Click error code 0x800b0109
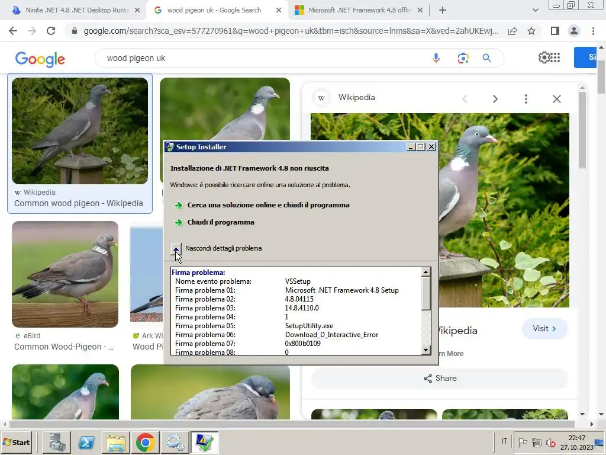The height and width of the screenshot is (455, 606). [x=302, y=344]
